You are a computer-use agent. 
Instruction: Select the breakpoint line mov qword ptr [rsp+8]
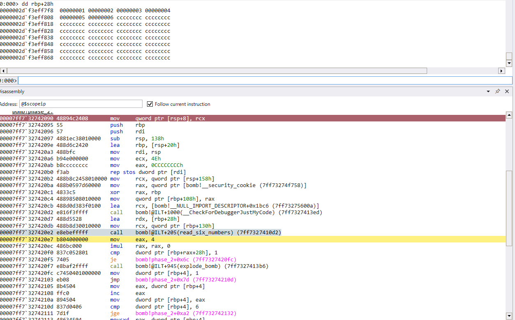tap(164, 119)
